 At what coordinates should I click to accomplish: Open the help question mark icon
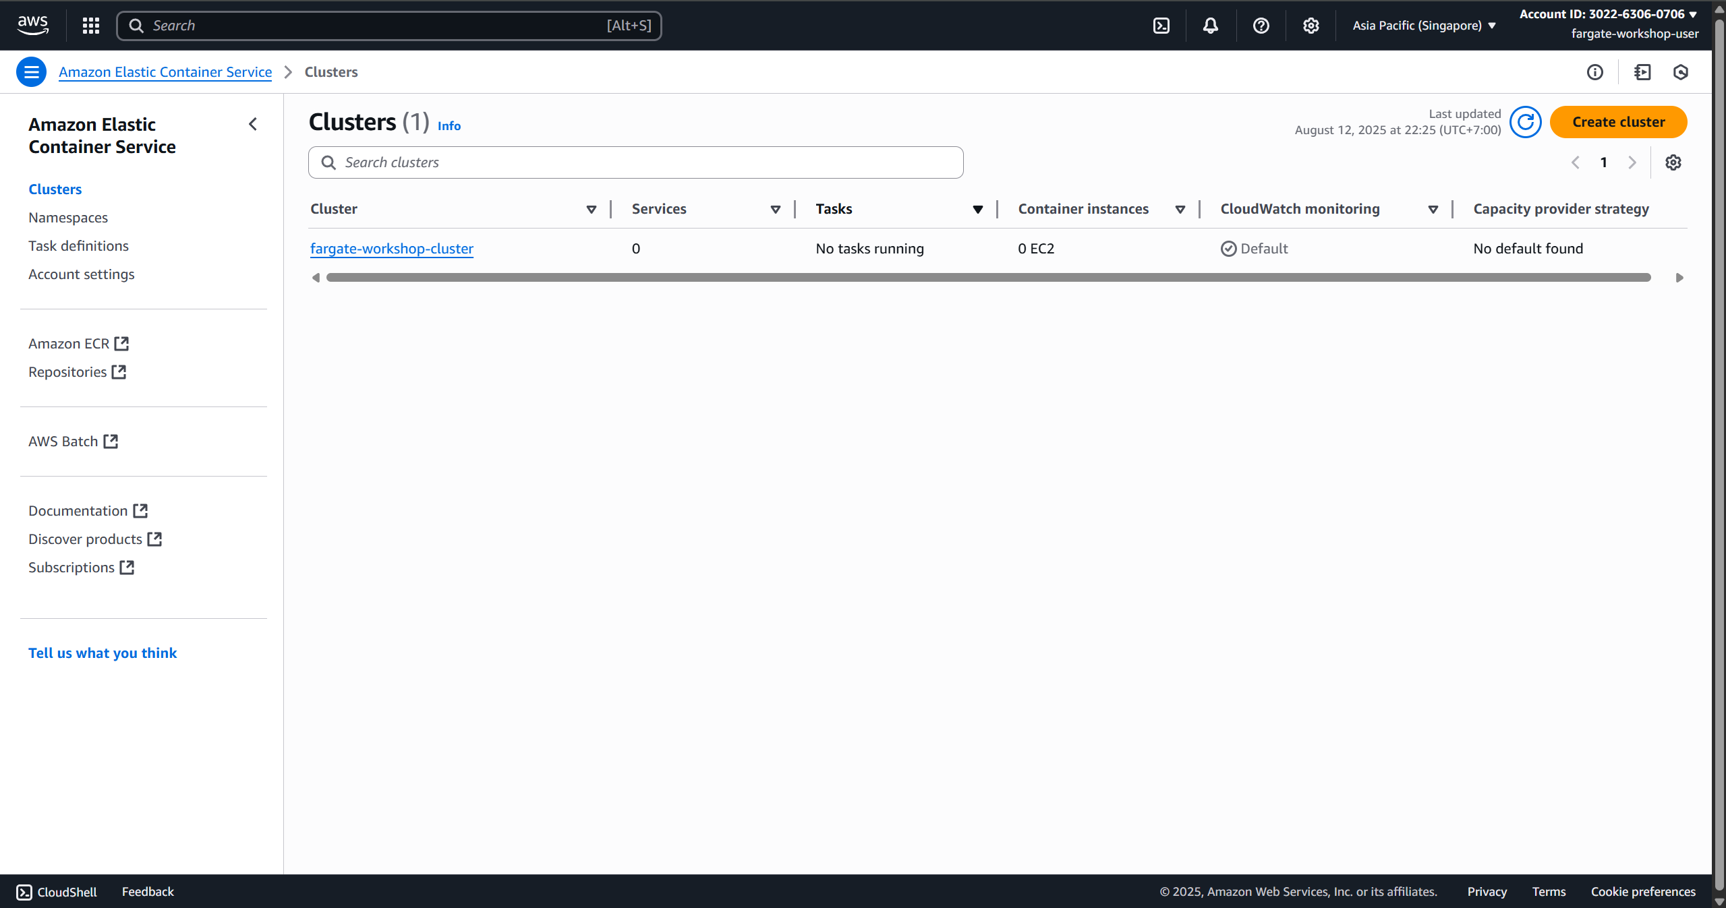coord(1261,26)
